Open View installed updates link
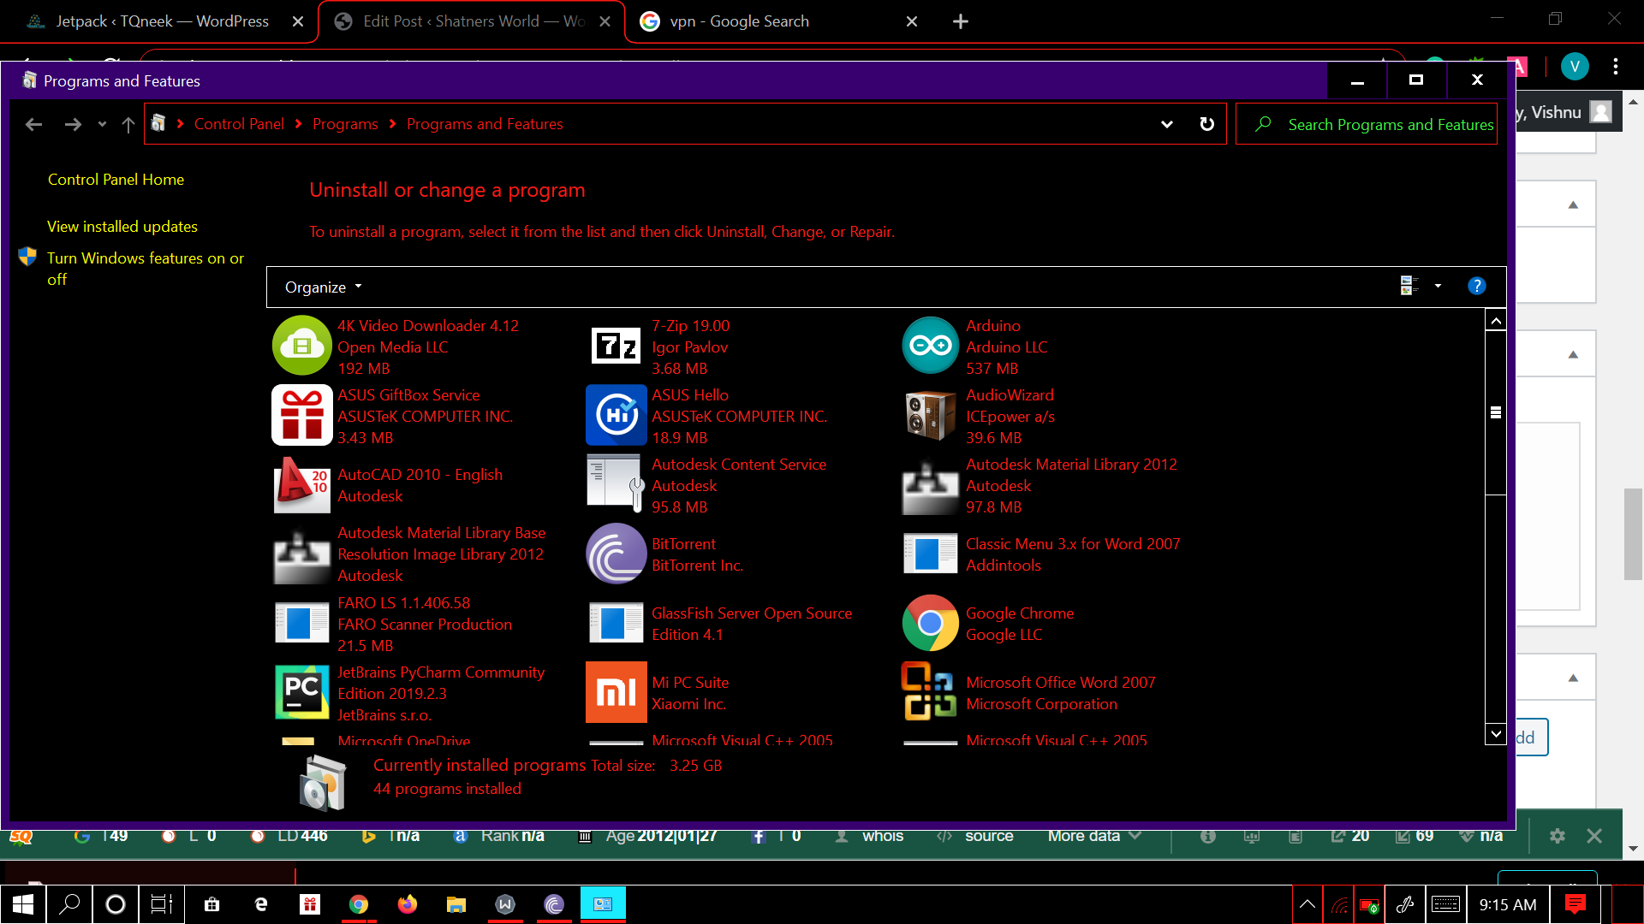 (x=122, y=227)
